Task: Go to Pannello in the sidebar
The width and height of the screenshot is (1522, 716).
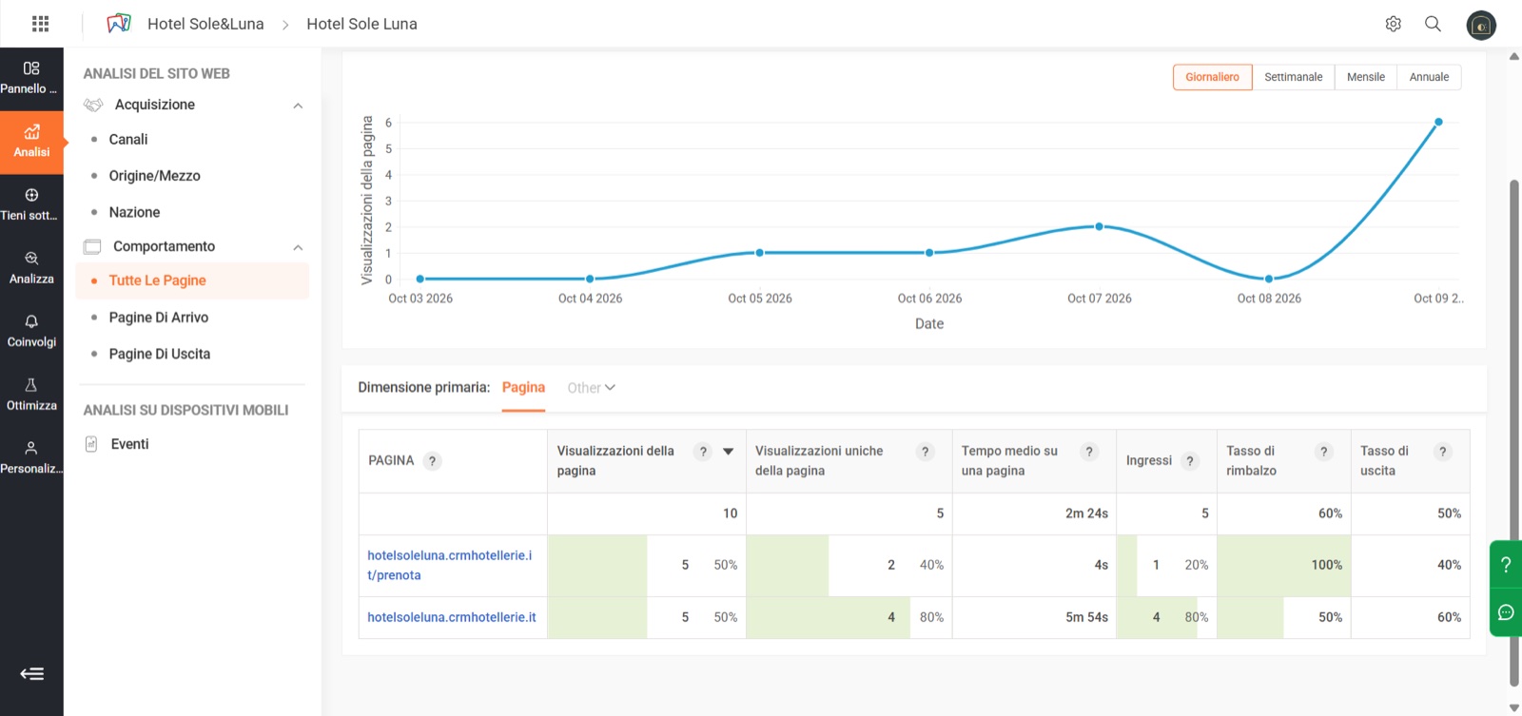Action: pyautogui.click(x=31, y=79)
